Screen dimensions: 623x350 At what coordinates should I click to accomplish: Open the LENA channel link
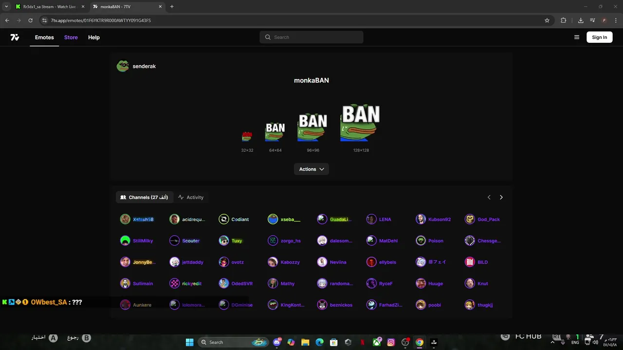[385, 219]
